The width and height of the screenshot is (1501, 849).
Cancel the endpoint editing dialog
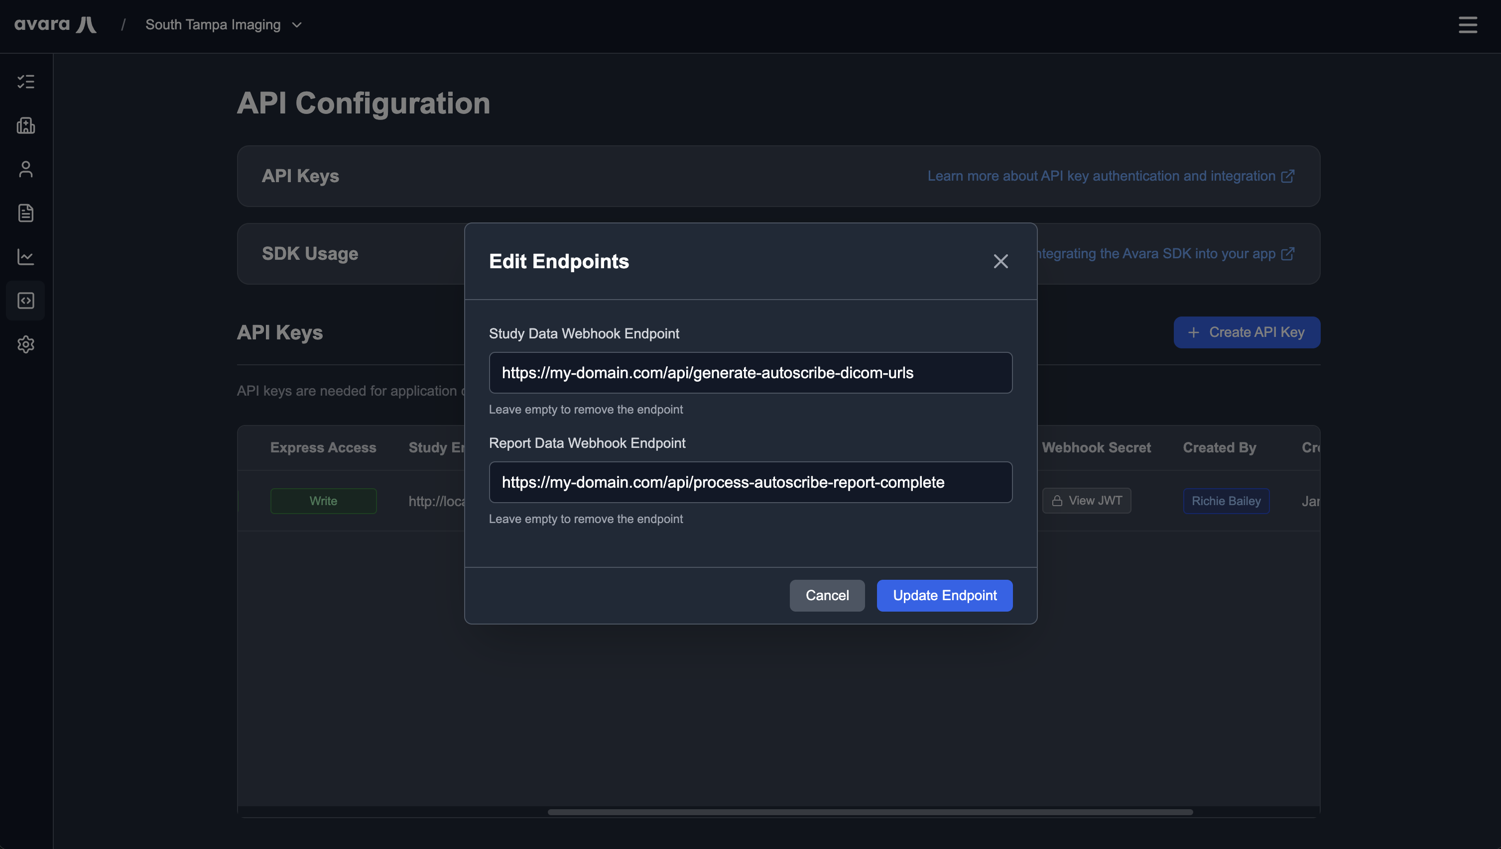pos(827,595)
